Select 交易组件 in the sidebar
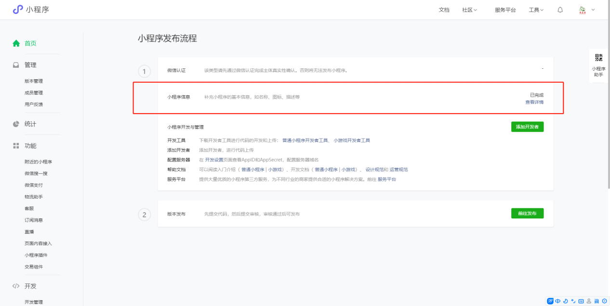 click(34, 267)
